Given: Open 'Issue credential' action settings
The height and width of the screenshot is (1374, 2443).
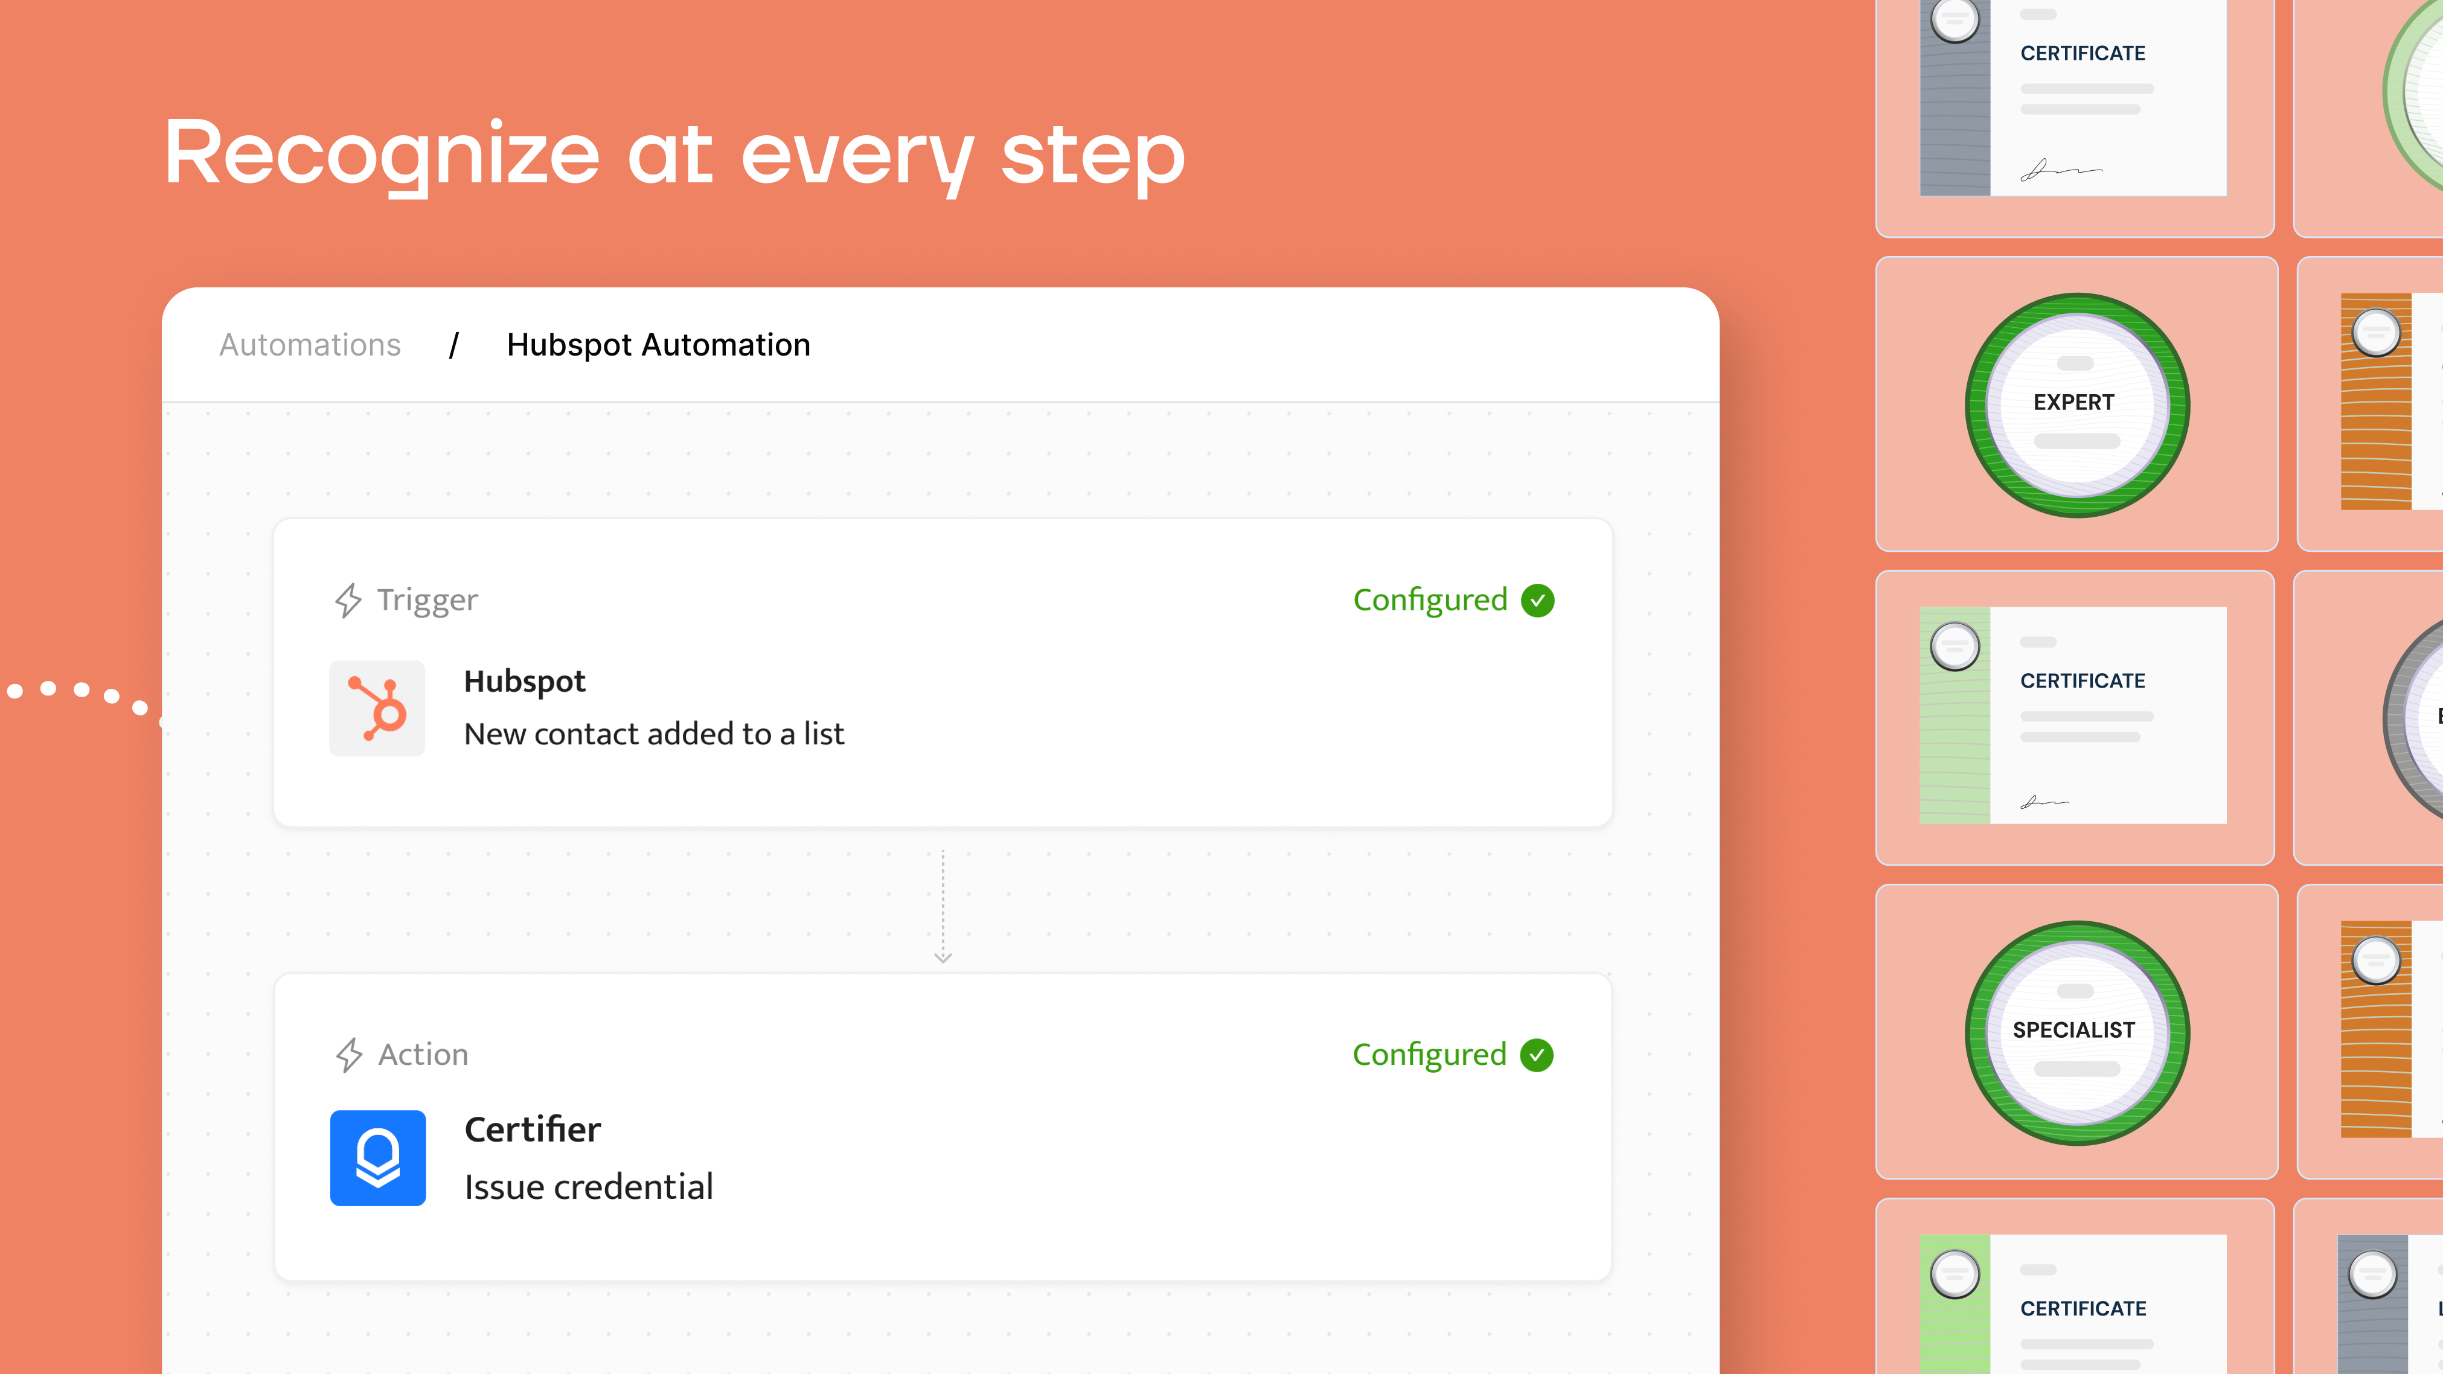Looking at the screenshot, I should click(588, 1186).
